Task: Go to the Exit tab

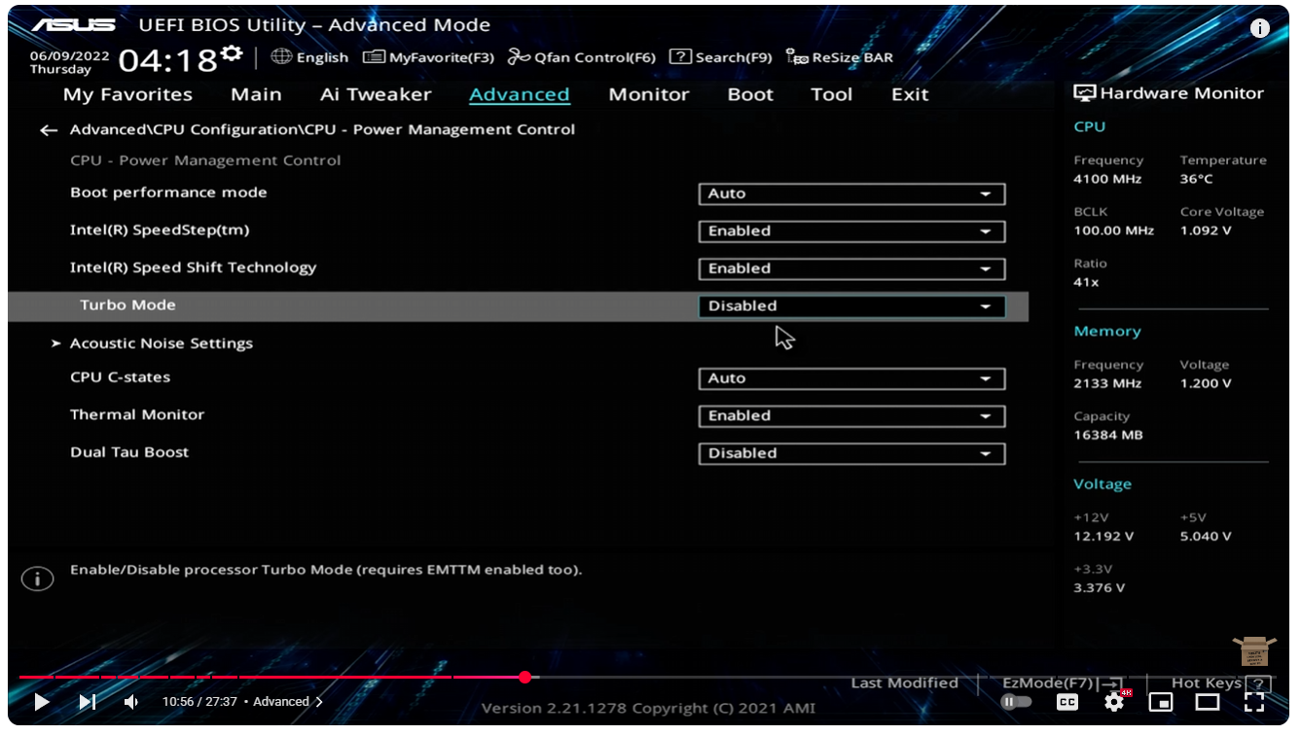Action: [910, 94]
